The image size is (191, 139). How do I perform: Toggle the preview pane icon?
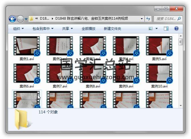tap(166, 28)
